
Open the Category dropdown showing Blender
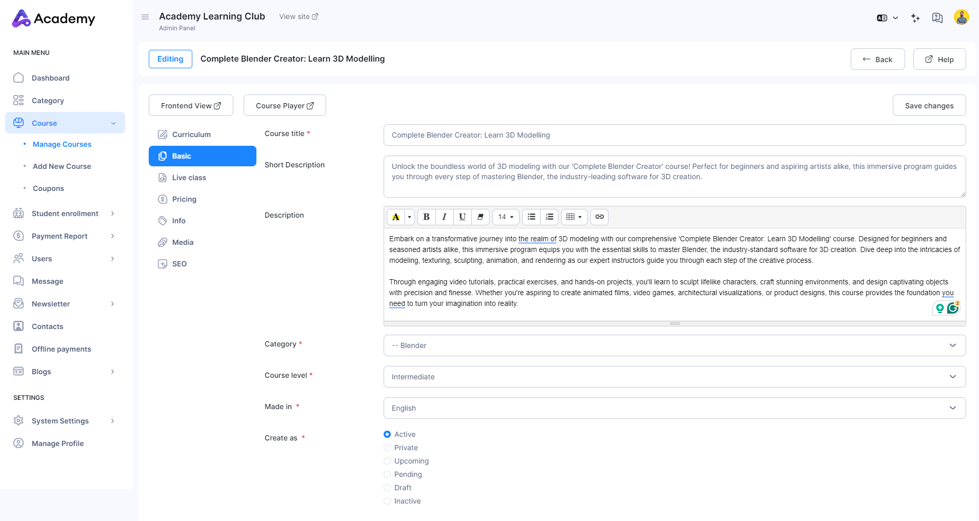(674, 345)
